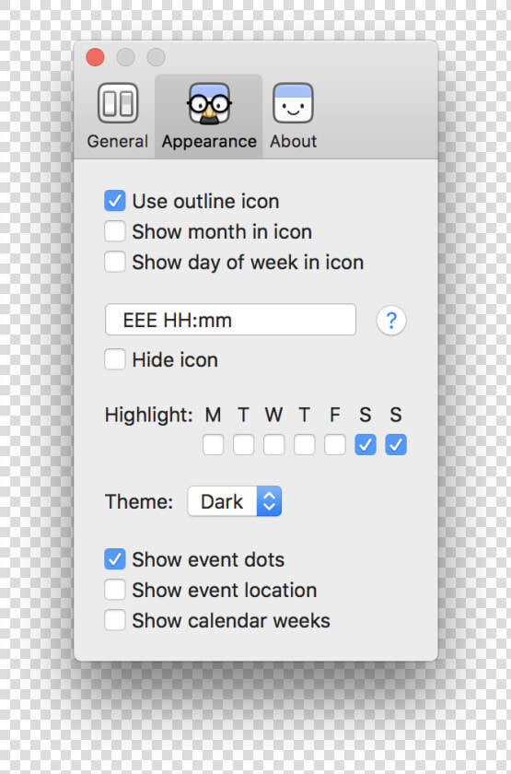The height and width of the screenshot is (774, 511).
Task: Highlight Monday checkbox under M
Action: (213, 445)
